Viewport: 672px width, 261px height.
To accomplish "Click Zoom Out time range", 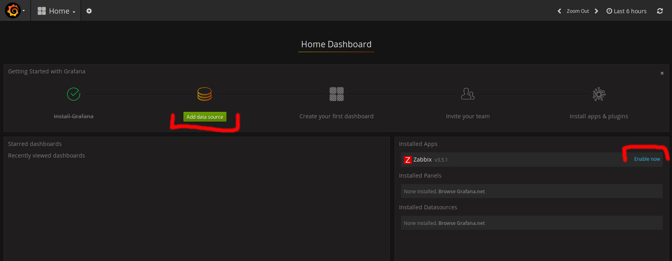I will point(578,11).
